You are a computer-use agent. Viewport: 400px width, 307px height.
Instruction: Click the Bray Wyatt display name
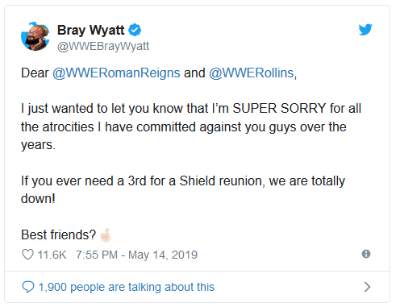[91, 30]
